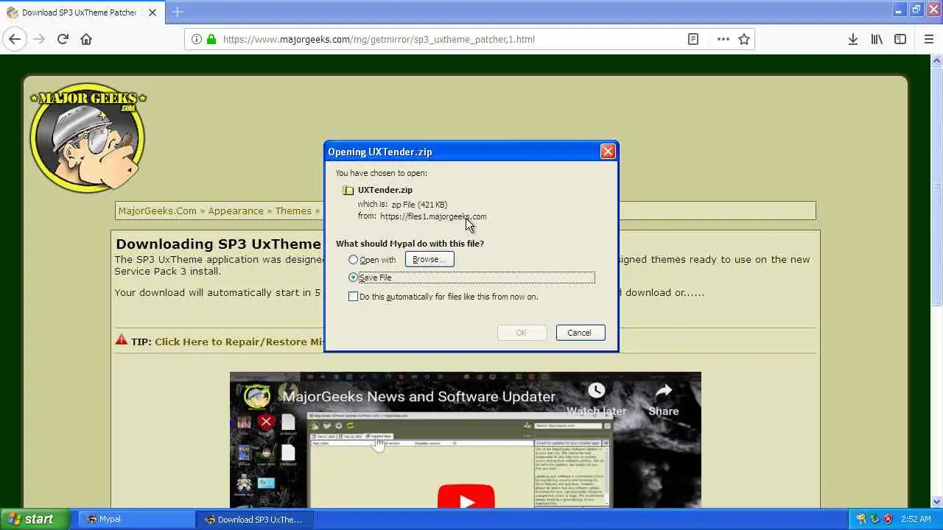Click the forward navigation arrow
Screen dimensions: 943x530
tap(39, 39)
